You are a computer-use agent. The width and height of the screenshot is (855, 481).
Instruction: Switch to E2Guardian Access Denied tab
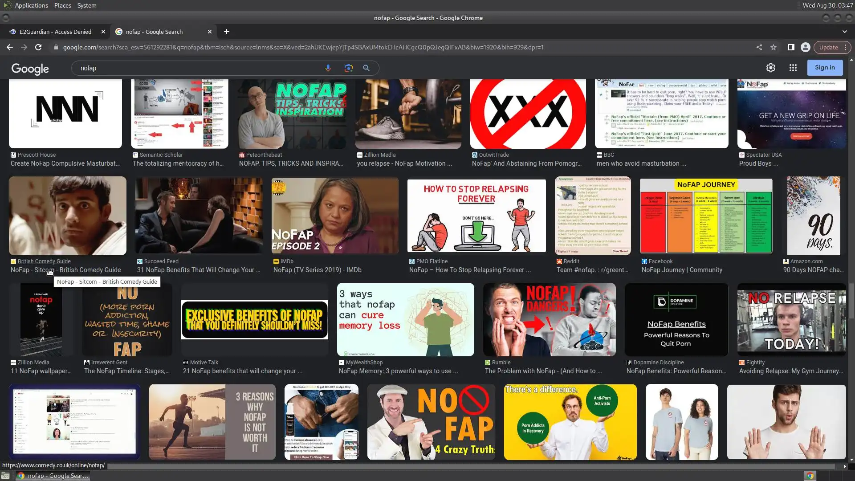click(x=55, y=32)
